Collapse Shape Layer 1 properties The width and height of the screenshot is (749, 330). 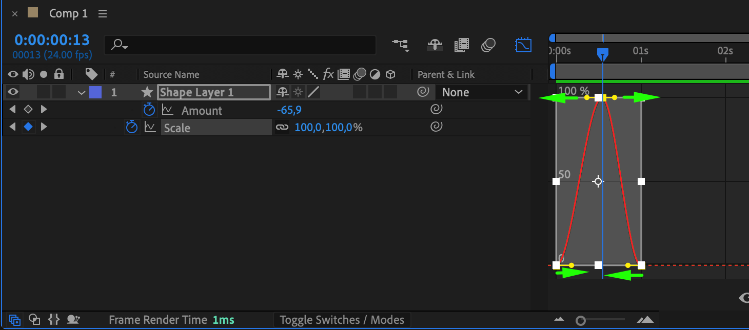(81, 93)
